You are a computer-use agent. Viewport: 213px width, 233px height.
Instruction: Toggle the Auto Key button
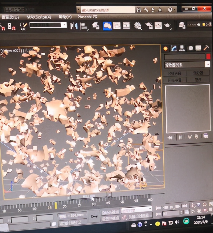110,213
